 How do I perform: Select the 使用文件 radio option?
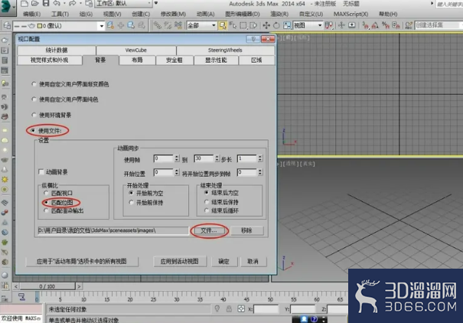coord(33,130)
